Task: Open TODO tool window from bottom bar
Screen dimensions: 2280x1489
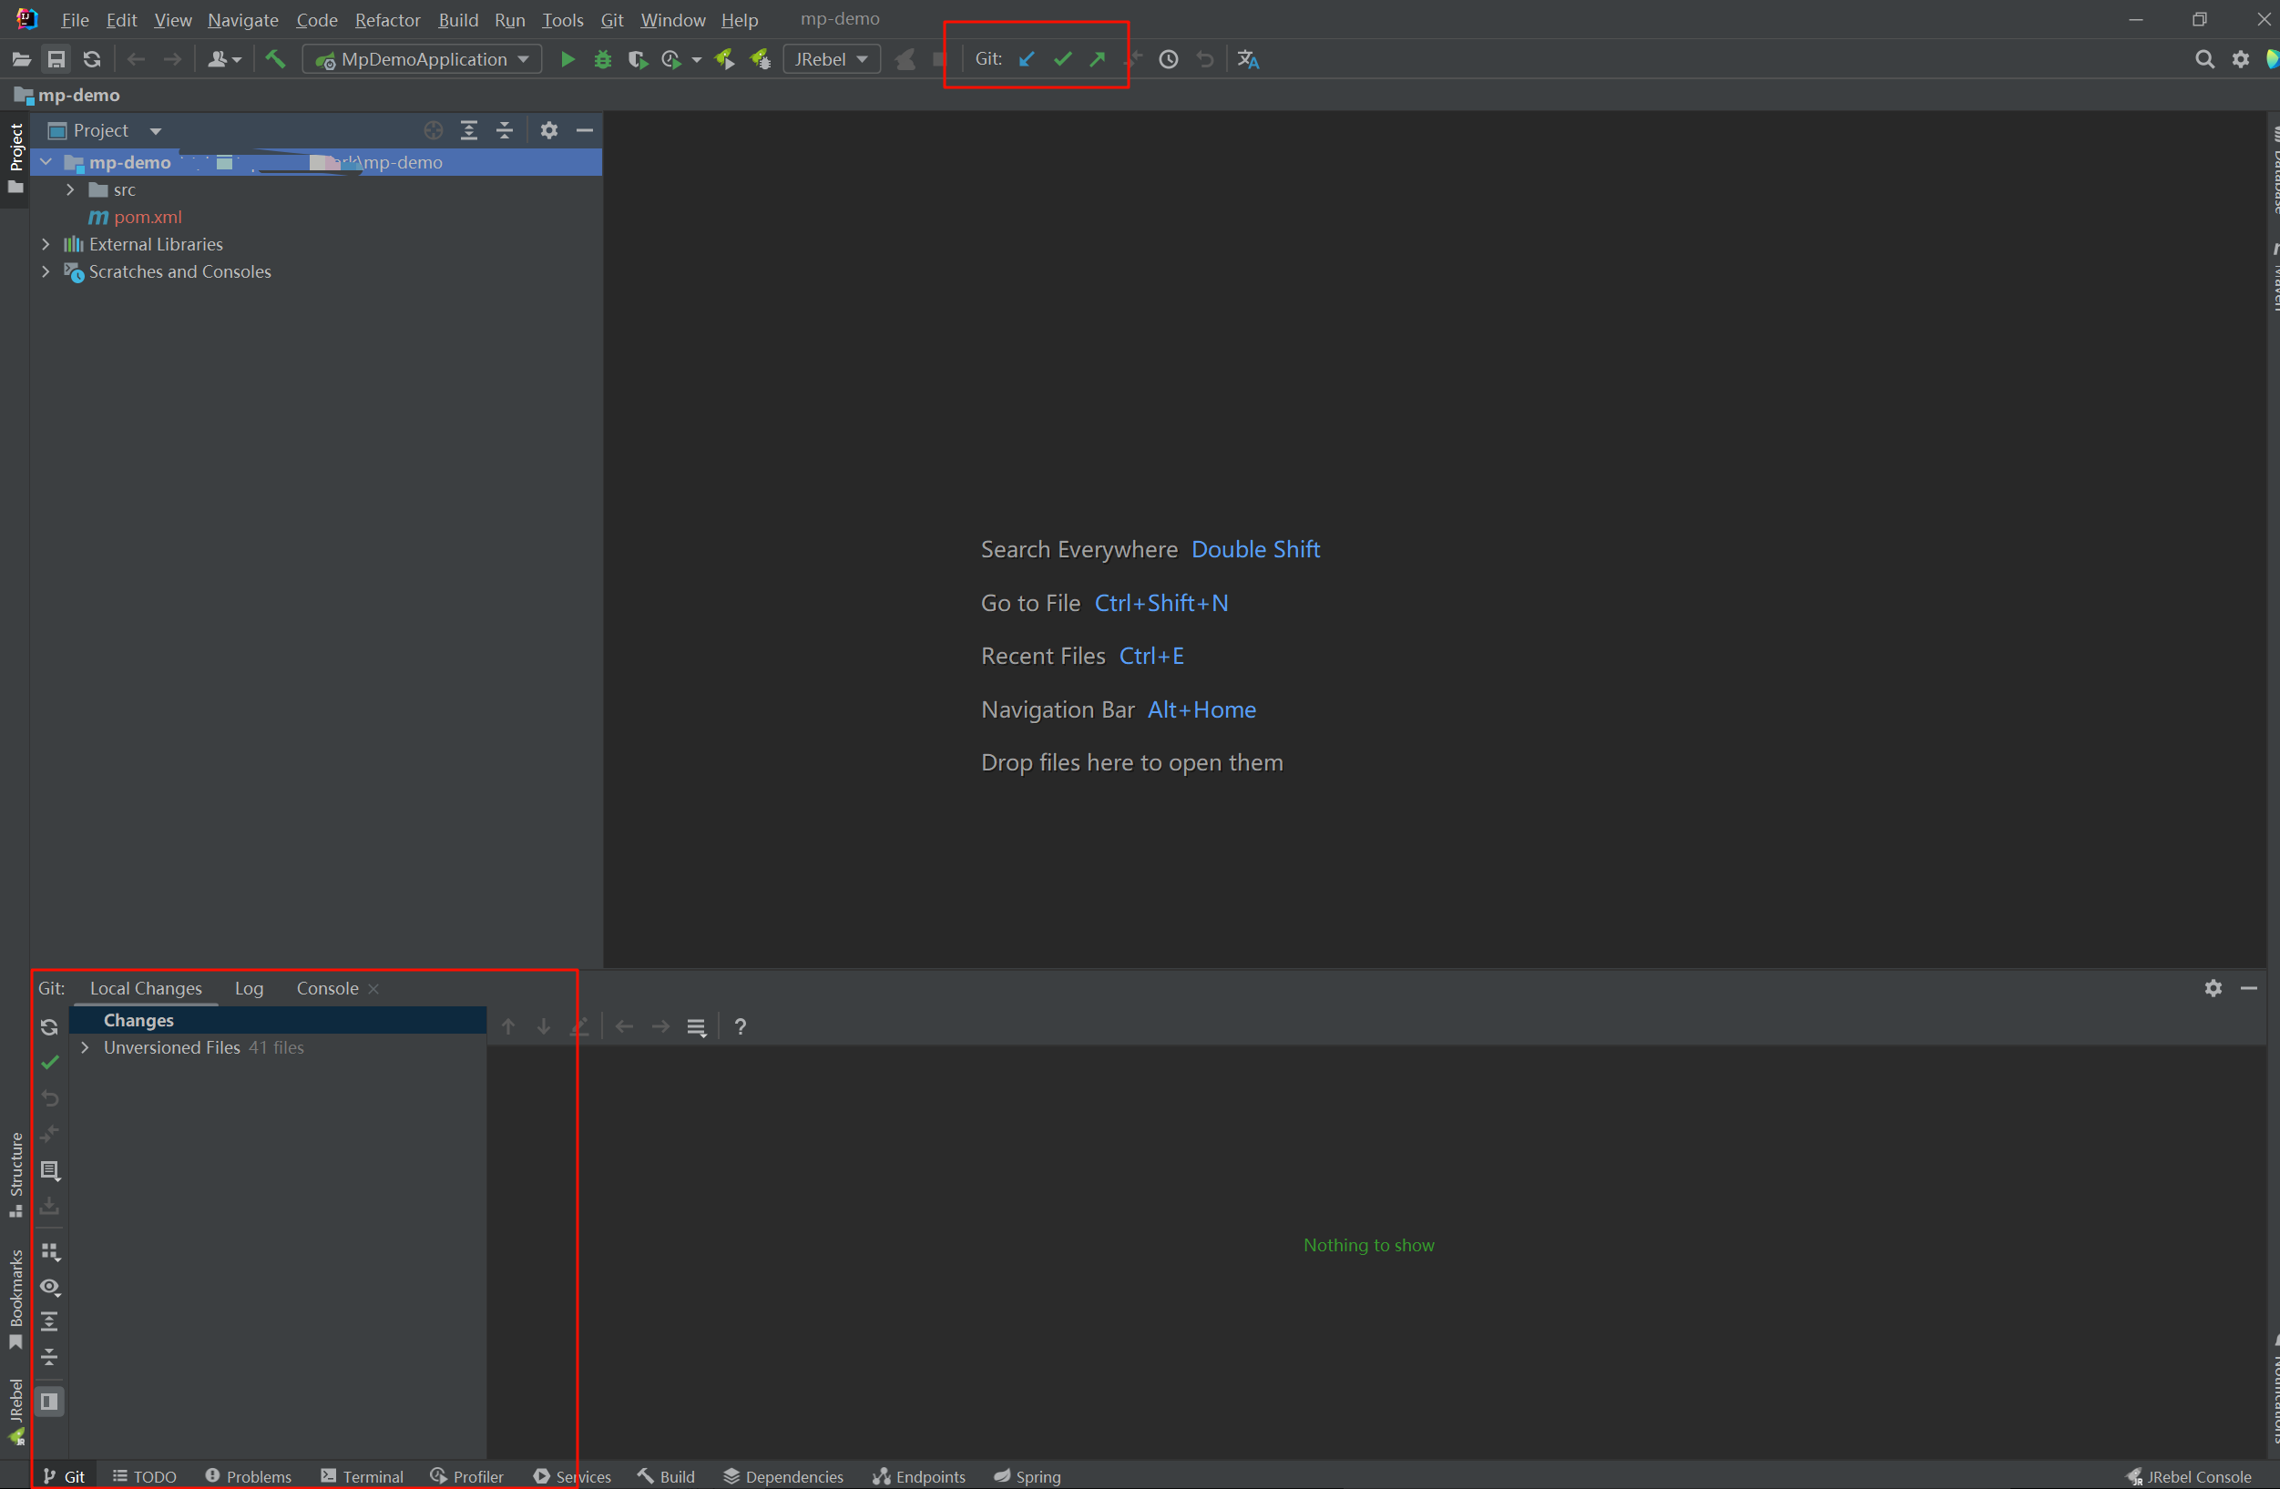Action: [x=145, y=1475]
